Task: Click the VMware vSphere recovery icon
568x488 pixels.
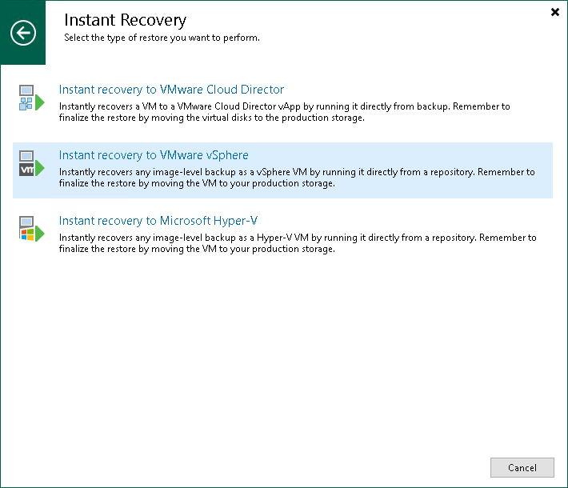Action: [x=30, y=163]
